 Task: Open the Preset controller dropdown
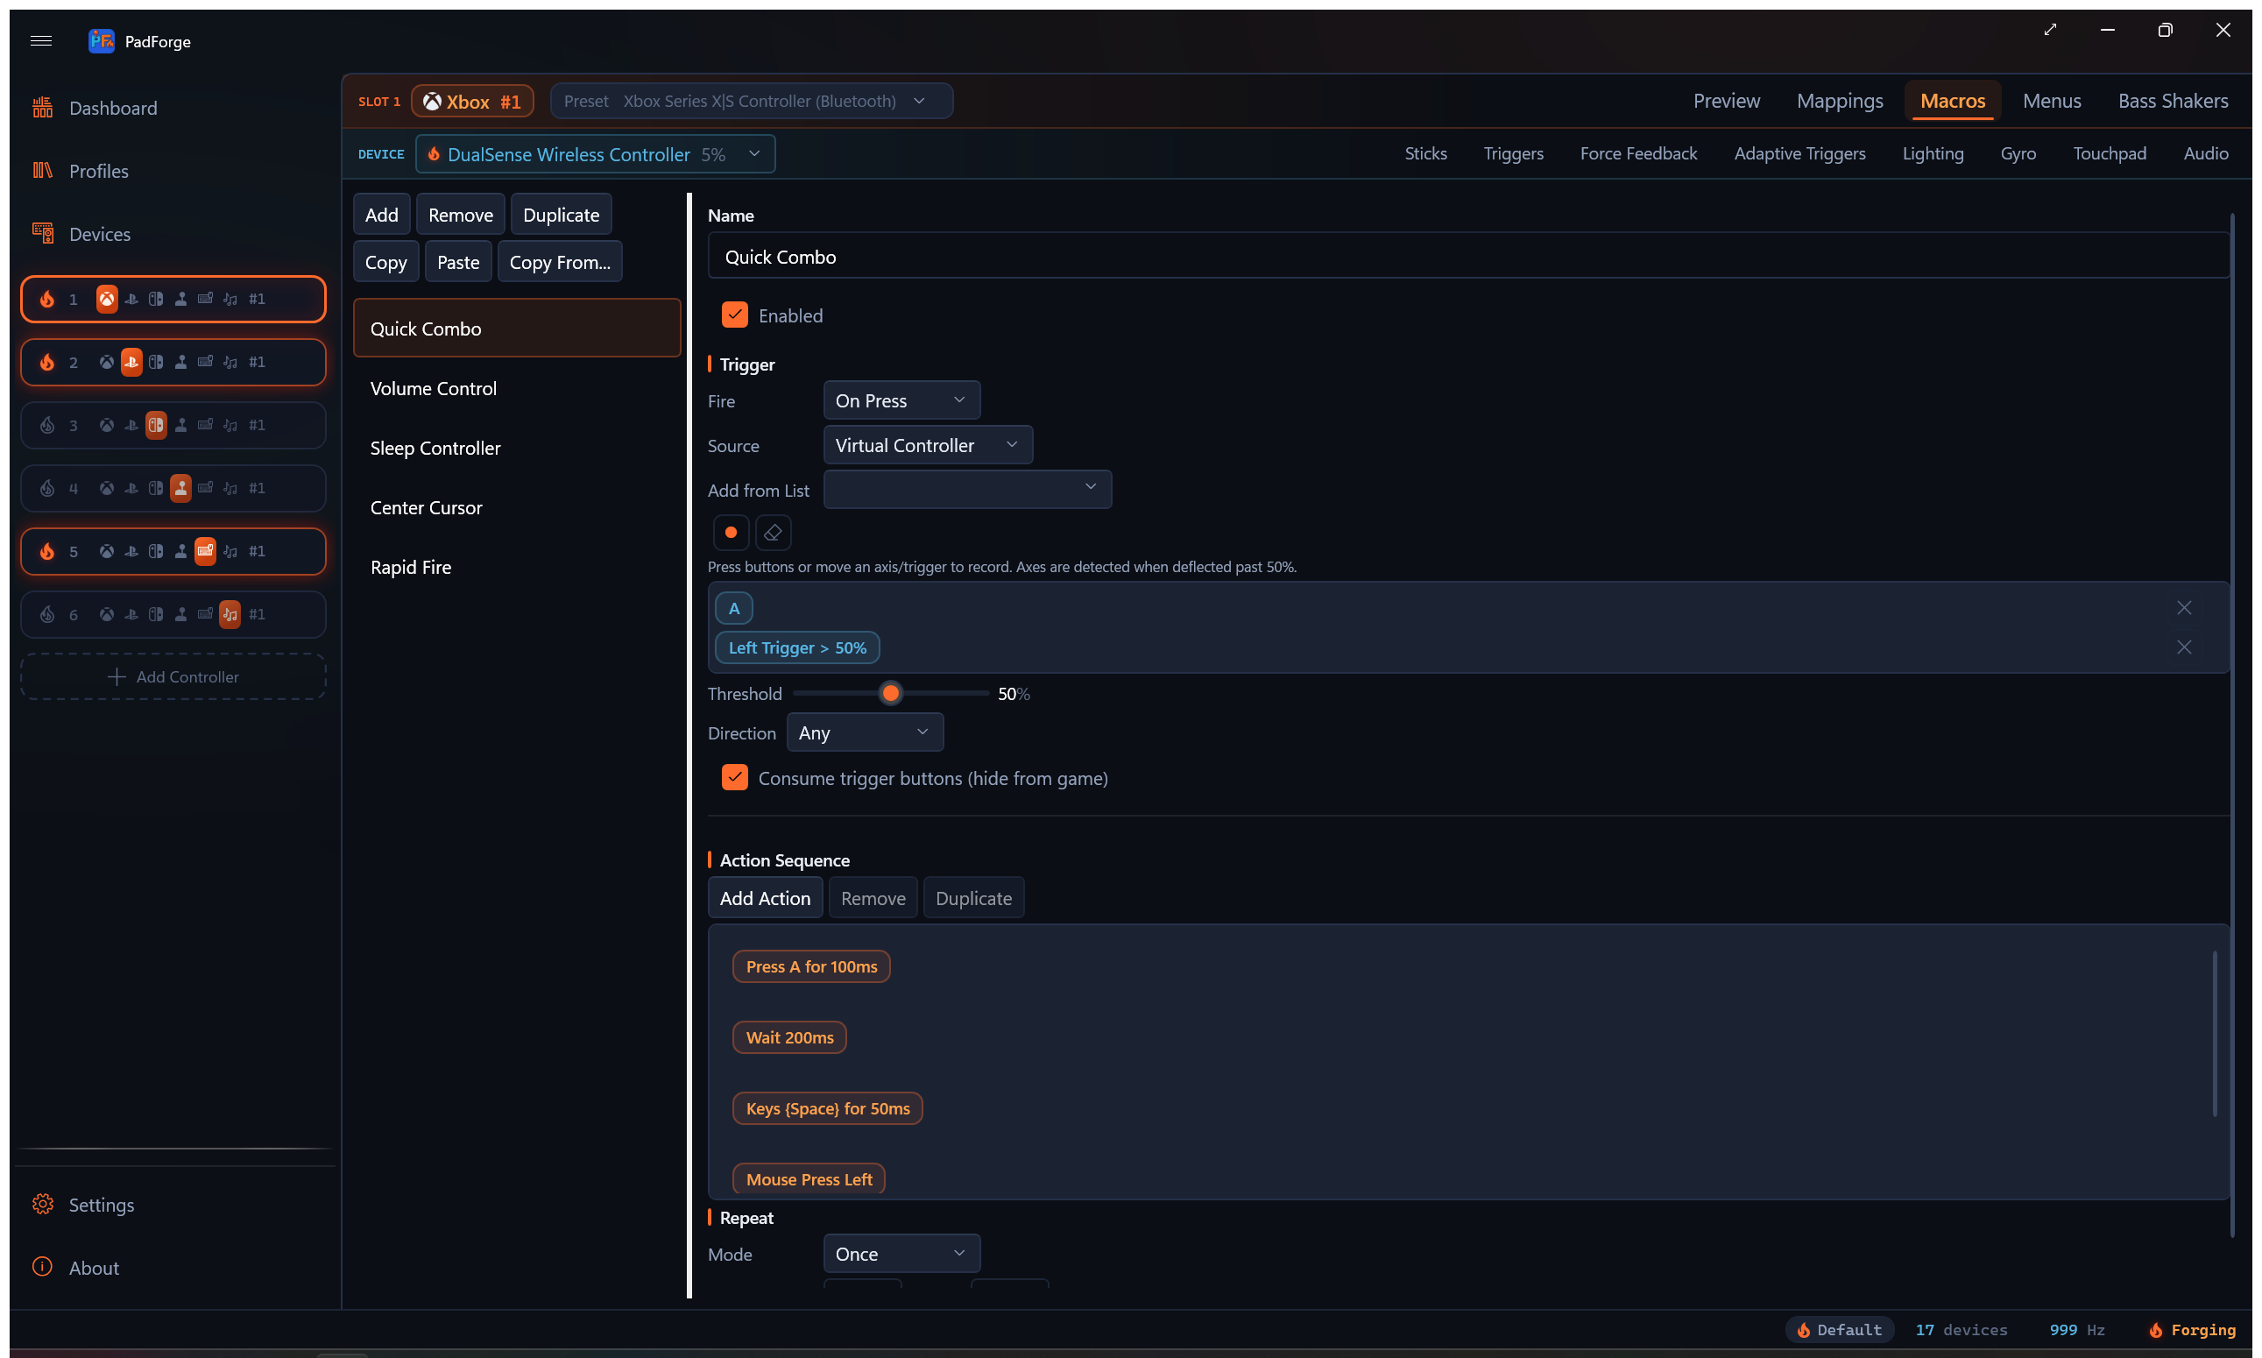coord(752,101)
